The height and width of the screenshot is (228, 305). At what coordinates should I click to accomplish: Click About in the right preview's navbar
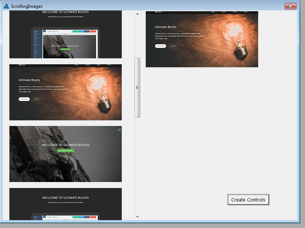pos(235,12)
